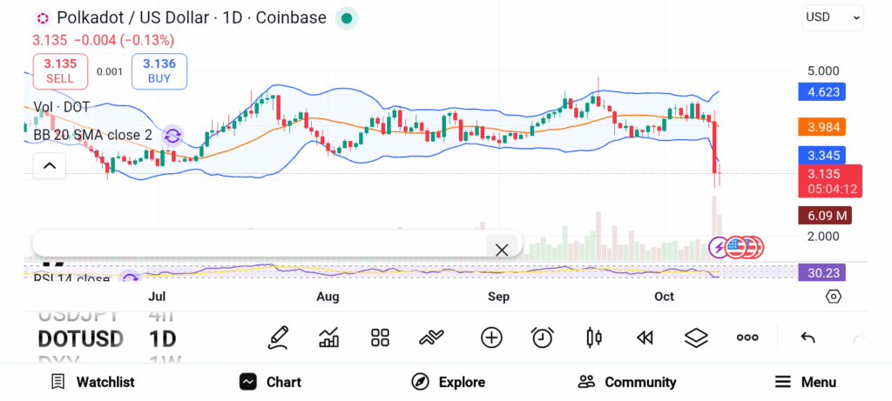Switch to the Watchlist tab
This screenshot has height=401, width=892.
pyautogui.click(x=92, y=382)
